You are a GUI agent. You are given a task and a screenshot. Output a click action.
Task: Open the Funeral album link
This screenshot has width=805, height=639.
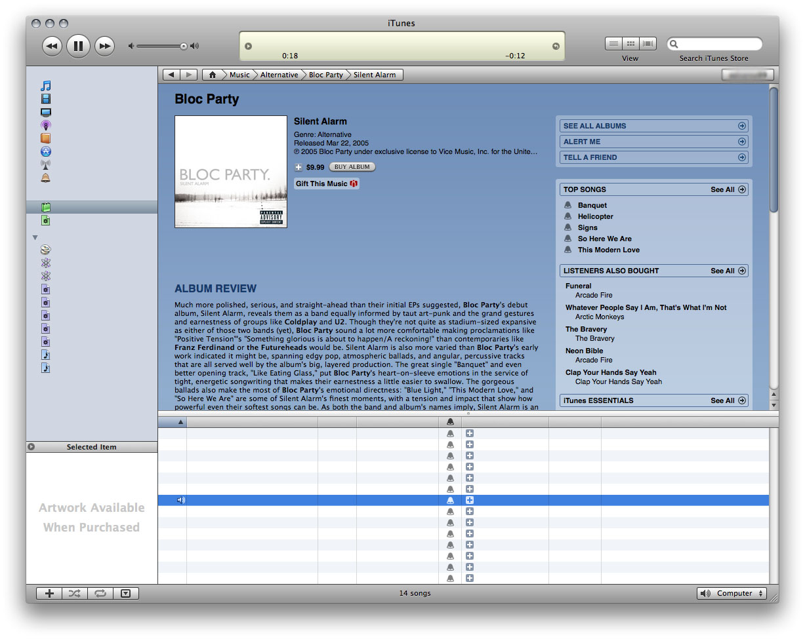coord(579,286)
